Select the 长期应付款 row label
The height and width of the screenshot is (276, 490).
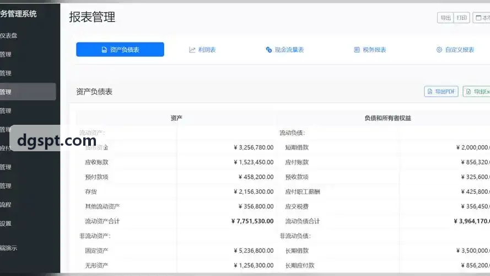tap(300, 266)
